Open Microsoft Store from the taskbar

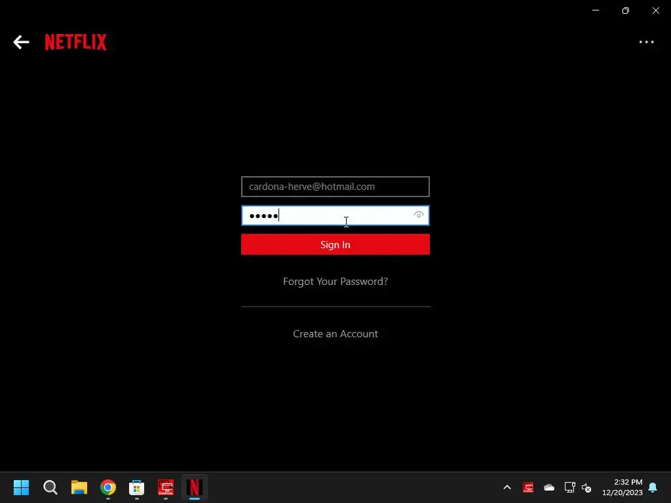pyautogui.click(x=136, y=487)
